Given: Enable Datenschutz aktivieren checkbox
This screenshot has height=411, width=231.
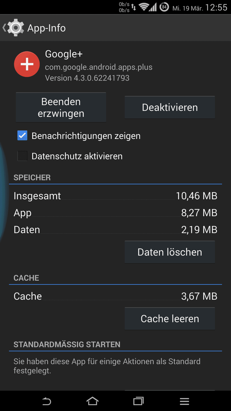Looking at the screenshot, I should click(x=22, y=156).
